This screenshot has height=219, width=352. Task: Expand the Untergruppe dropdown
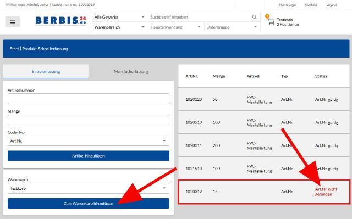point(232,27)
